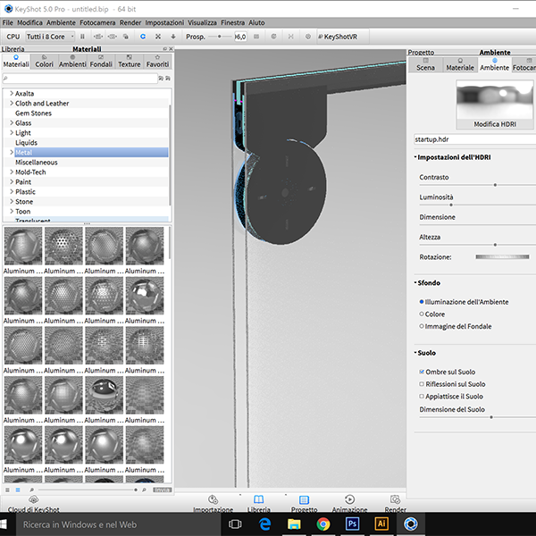
Task: Adjust the Prosp. perspective slider
Action: (220, 37)
